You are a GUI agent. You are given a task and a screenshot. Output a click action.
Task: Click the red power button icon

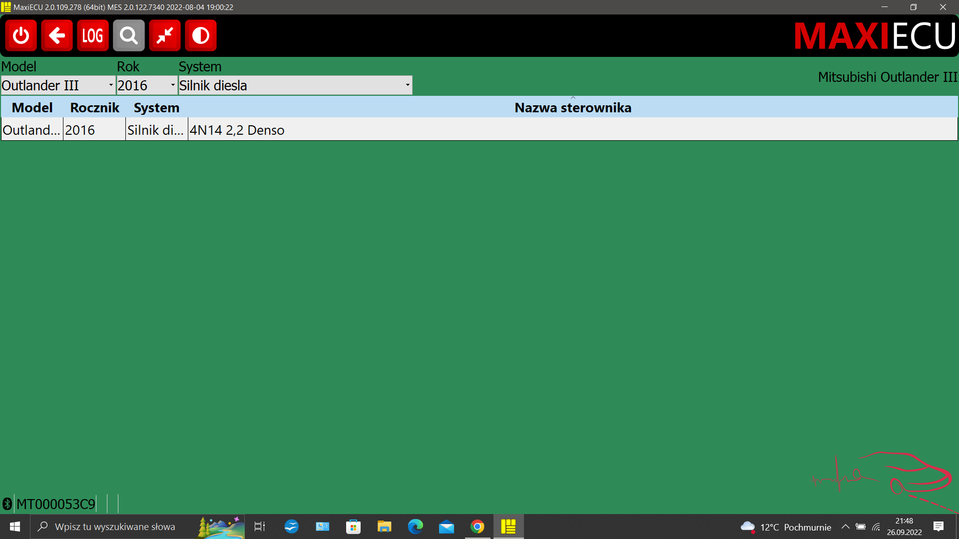pyautogui.click(x=21, y=35)
